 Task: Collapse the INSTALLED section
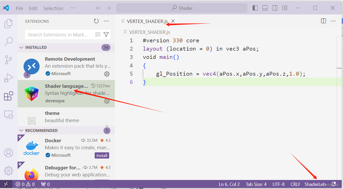(66, 48)
